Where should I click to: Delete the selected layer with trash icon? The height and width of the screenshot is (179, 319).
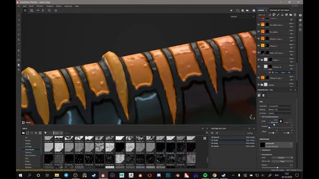tap(295, 15)
